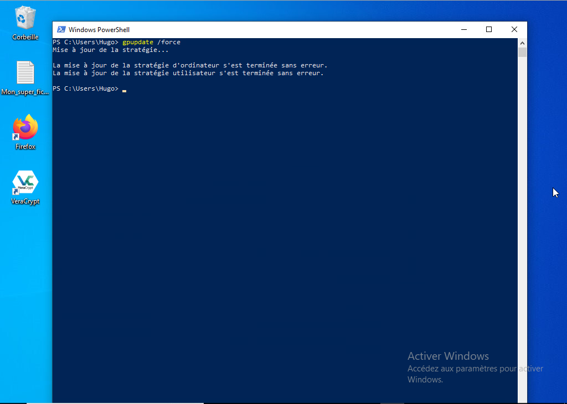The height and width of the screenshot is (404, 567).
Task: Focus the blinking cursor at the last prompt
Action: (x=125, y=89)
